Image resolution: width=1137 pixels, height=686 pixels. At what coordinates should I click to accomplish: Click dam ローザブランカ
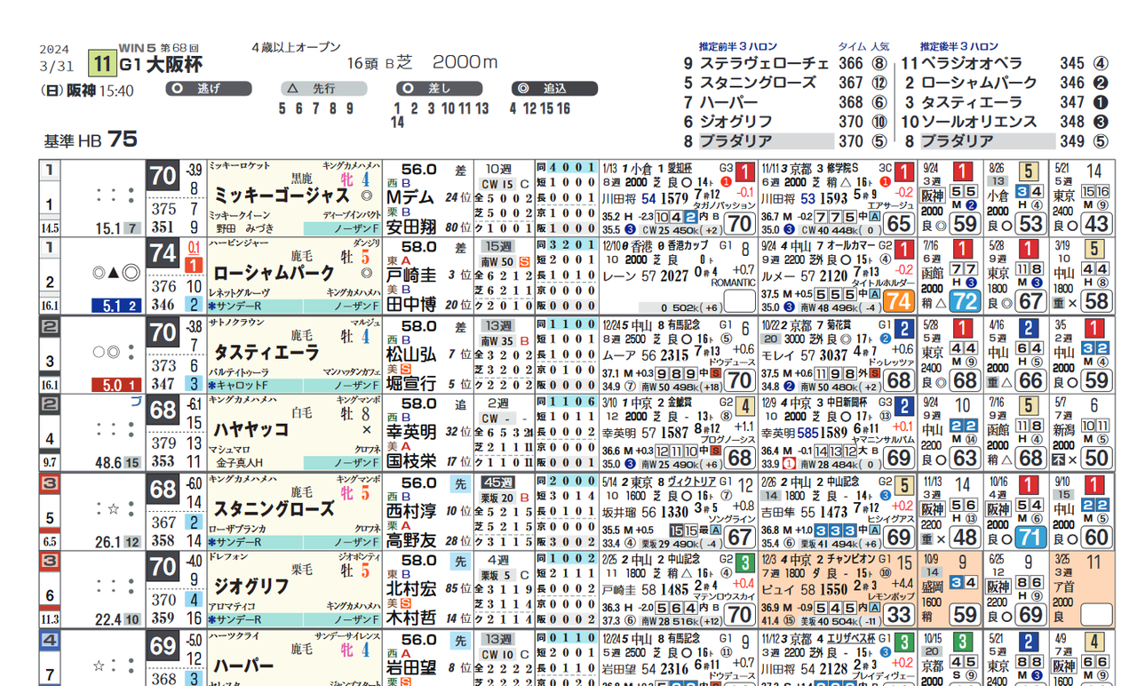pos(236,527)
